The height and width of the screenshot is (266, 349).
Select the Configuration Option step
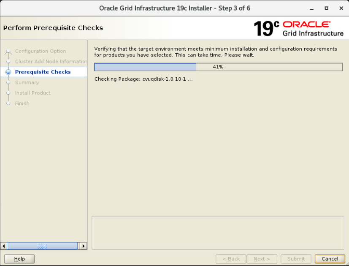coord(41,51)
